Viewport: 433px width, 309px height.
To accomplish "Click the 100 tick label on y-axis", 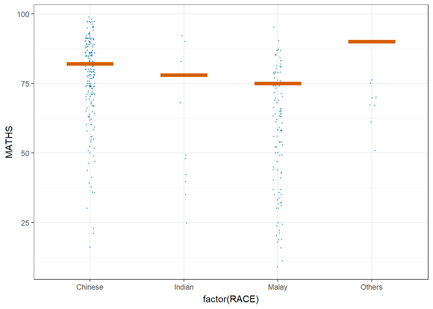I will [23, 14].
